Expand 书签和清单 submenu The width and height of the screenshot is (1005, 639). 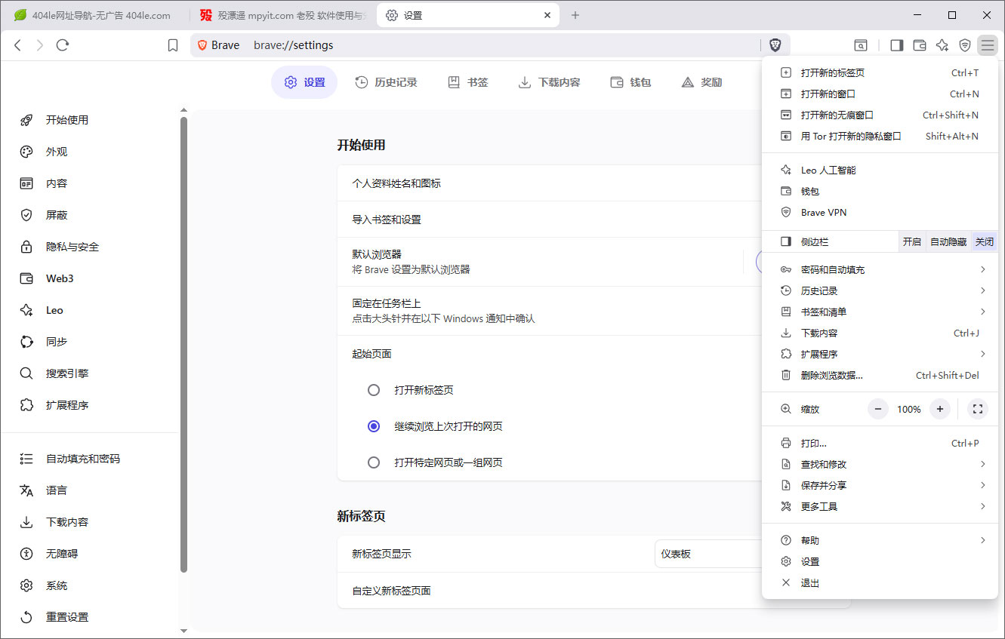pos(880,312)
